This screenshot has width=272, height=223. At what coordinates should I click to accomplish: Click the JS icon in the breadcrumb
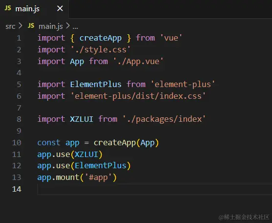point(31,26)
